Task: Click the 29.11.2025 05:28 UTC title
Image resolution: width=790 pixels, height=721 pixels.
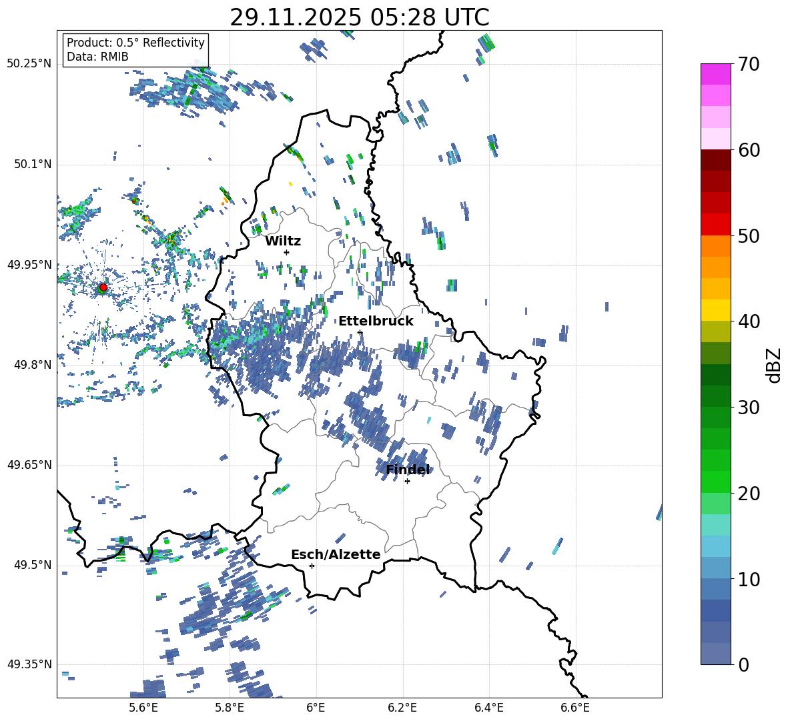Action: point(359,17)
